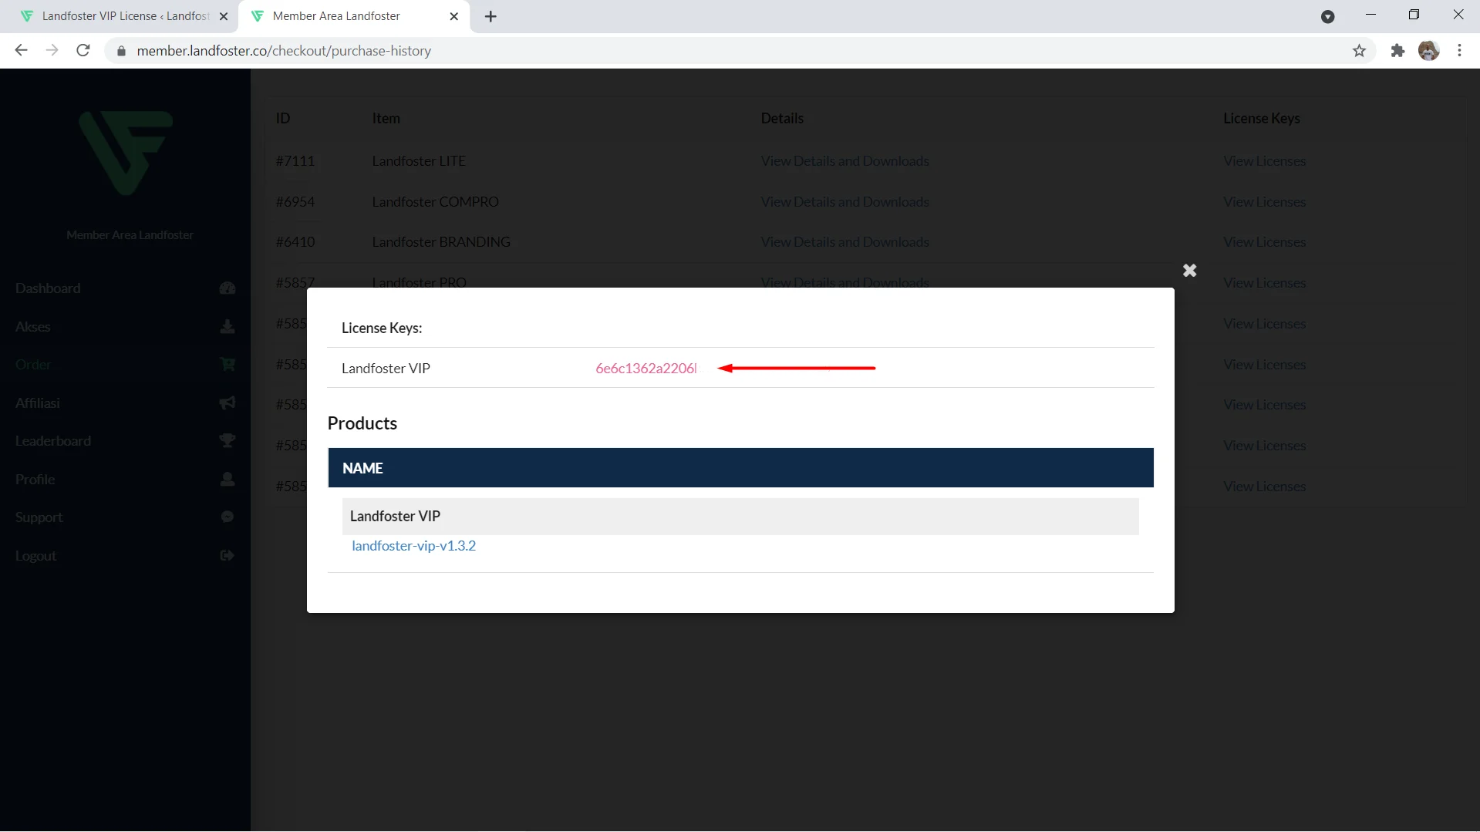This screenshot has width=1480, height=832.
Task: Click the Logout exit icon
Action: [x=228, y=555]
